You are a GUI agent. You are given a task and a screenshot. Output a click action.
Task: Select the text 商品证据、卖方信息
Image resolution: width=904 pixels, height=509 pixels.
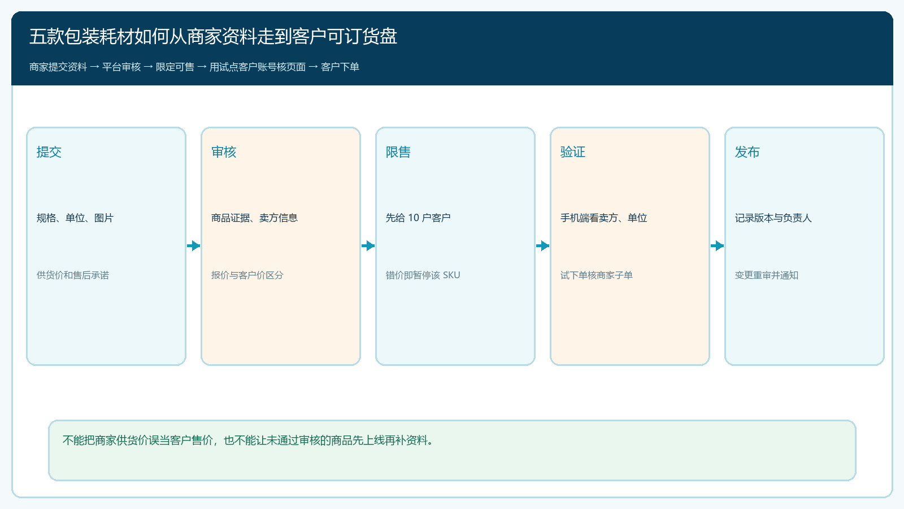[x=254, y=218]
